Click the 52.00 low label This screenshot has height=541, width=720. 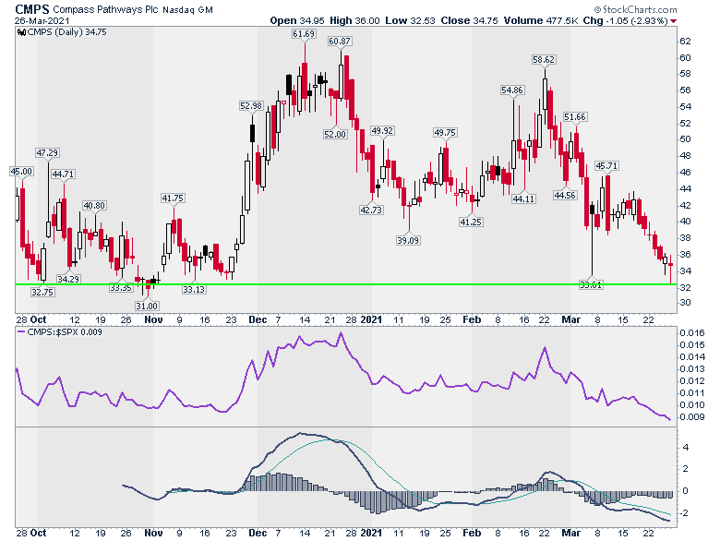(335, 135)
